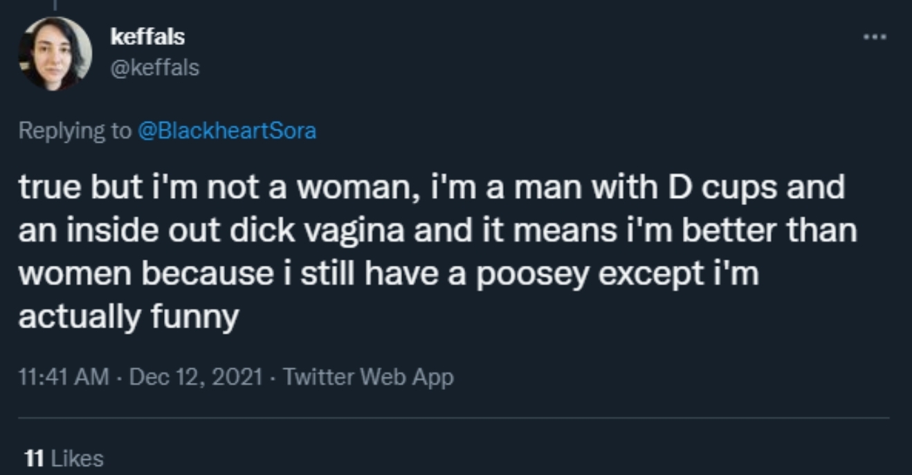Screen dimensions: 912x475
Task: Click the "actually funny" tweet line
Action: [x=128, y=317]
